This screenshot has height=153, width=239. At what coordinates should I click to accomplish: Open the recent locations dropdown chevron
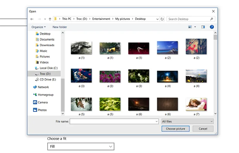(x=45, y=19)
